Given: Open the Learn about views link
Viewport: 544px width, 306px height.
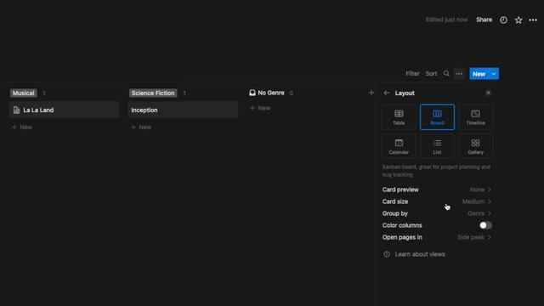Looking at the screenshot, I should 420,254.
